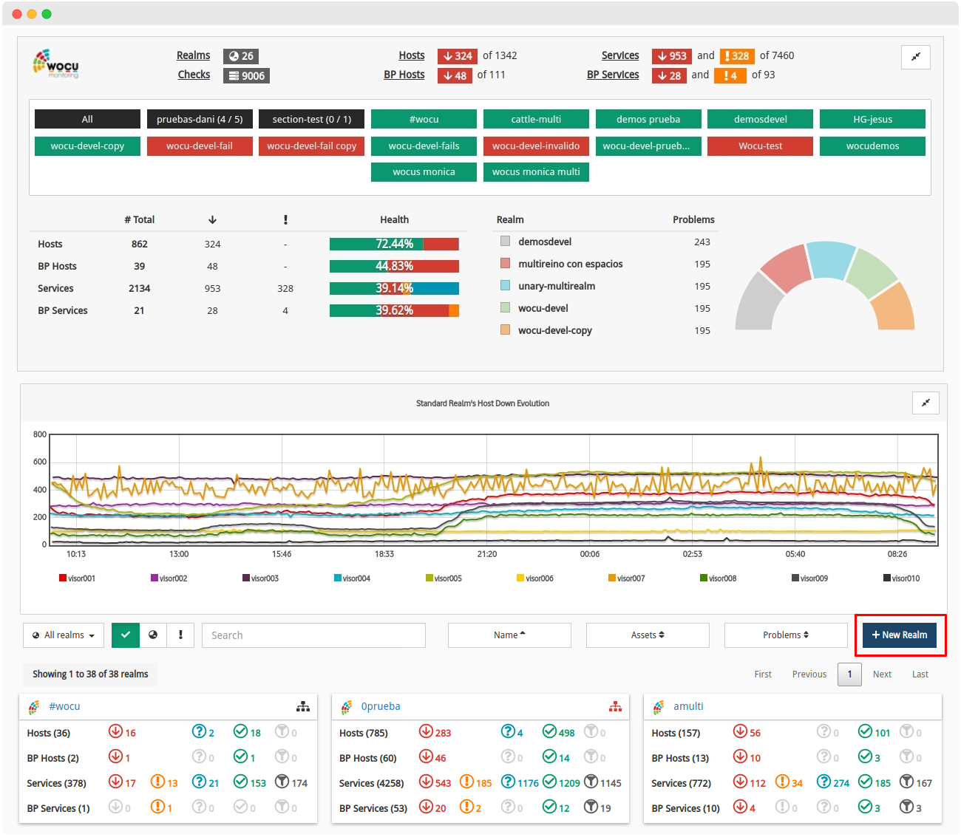This screenshot has height=837, width=961.
Task: Click the Realms count badge showing 26
Action: point(241,56)
